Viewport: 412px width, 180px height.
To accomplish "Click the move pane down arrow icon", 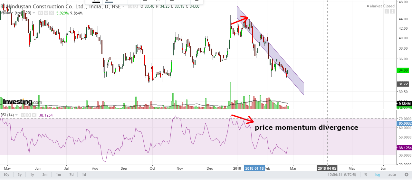I will tap(386, 12).
